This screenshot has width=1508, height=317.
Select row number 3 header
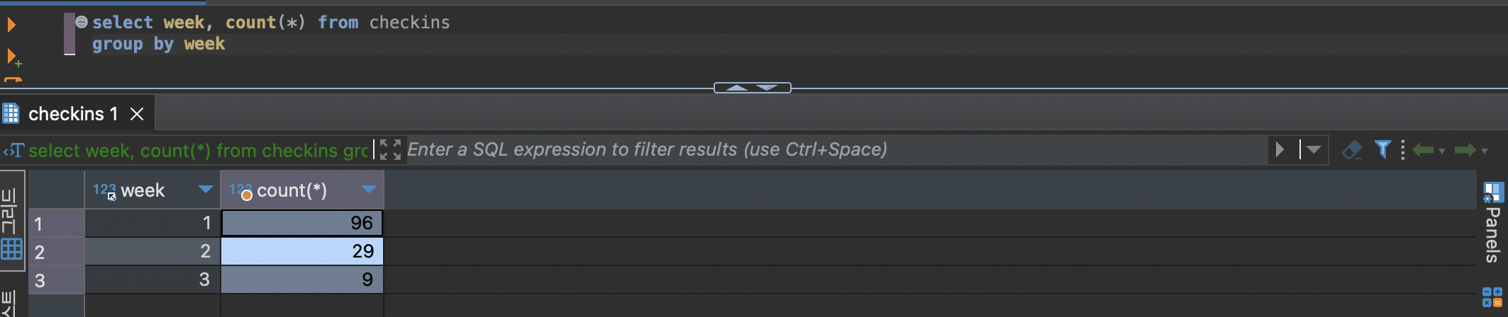point(56,280)
